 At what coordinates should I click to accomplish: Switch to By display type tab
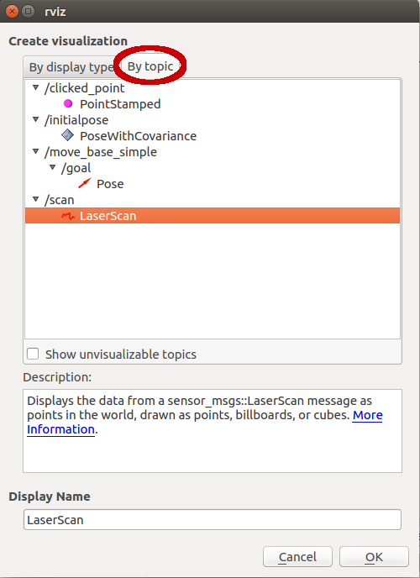pos(71,67)
